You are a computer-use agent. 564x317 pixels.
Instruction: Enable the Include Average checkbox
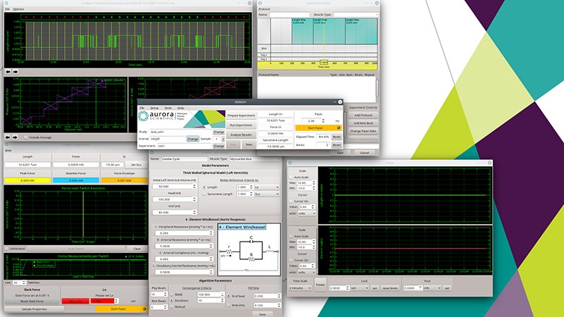point(26,137)
